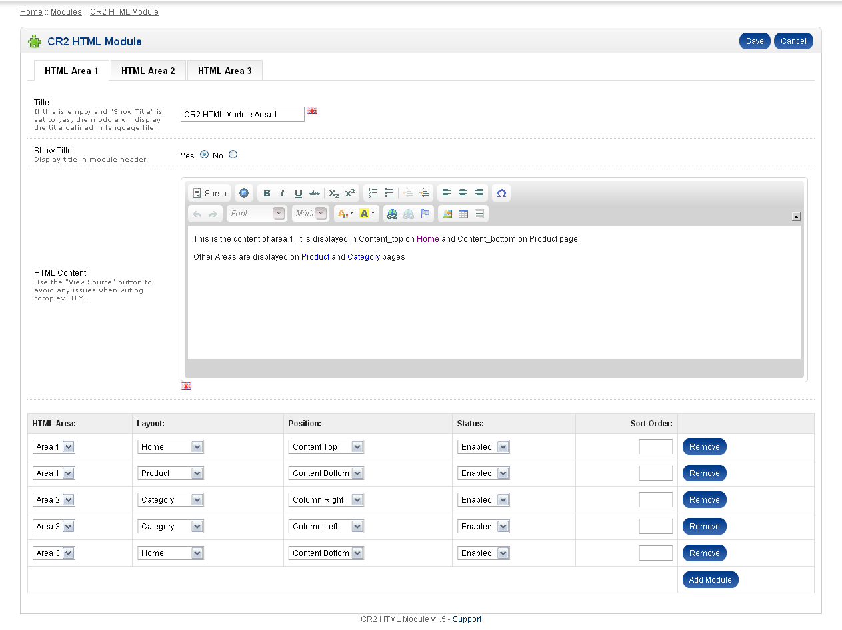
Task: Switch to HTML Area 3 tab
Action: pos(225,71)
